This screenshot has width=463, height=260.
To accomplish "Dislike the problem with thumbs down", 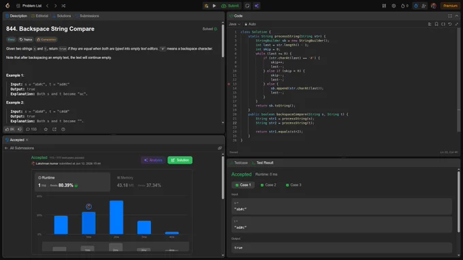I will 20,129.
